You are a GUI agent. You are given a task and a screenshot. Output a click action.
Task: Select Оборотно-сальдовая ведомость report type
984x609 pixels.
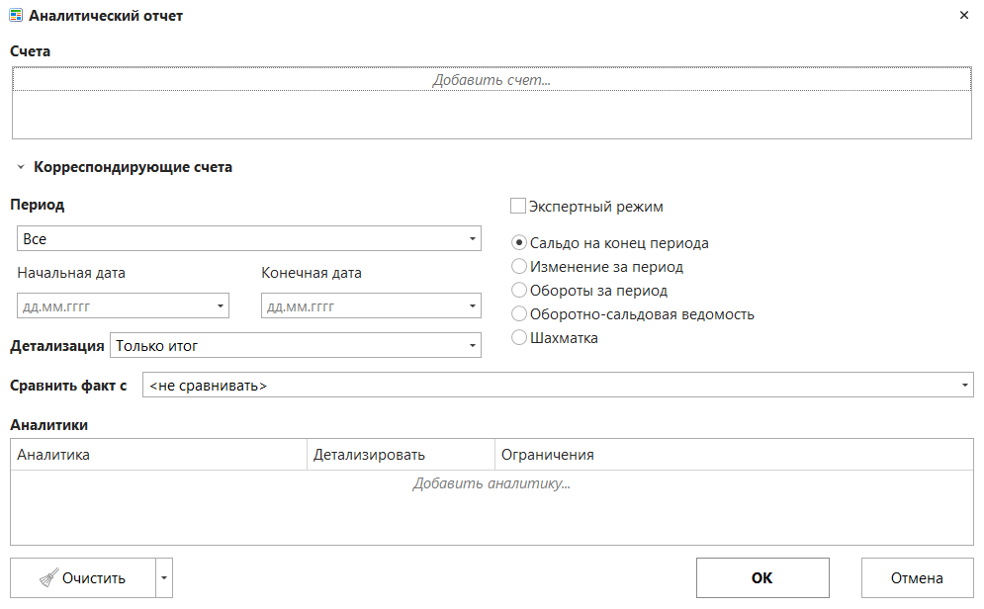coord(519,314)
